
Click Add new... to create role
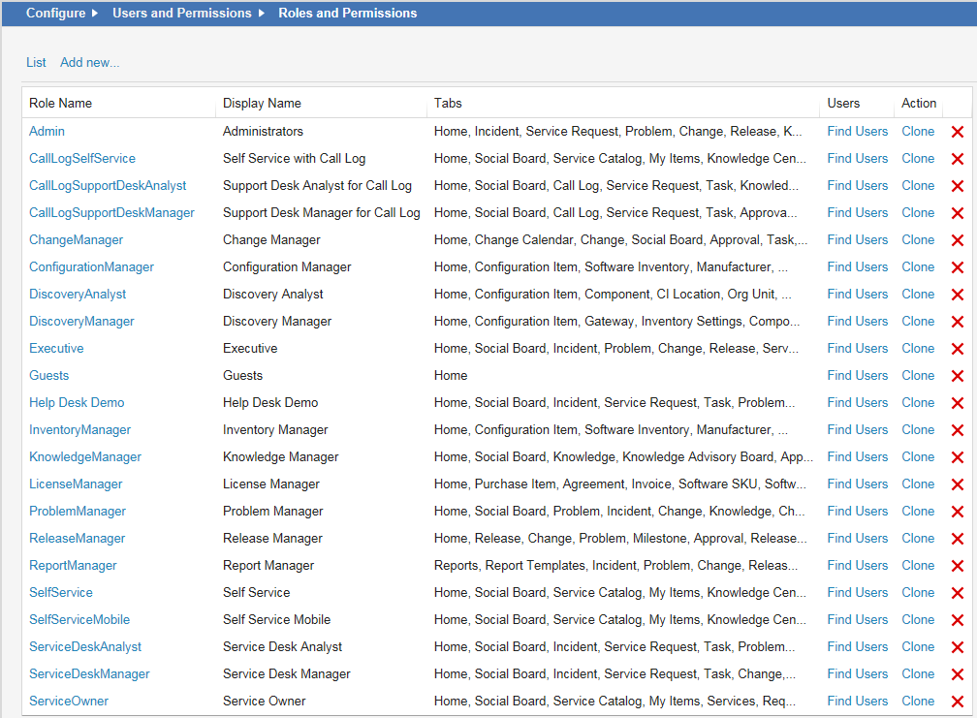coord(89,62)
